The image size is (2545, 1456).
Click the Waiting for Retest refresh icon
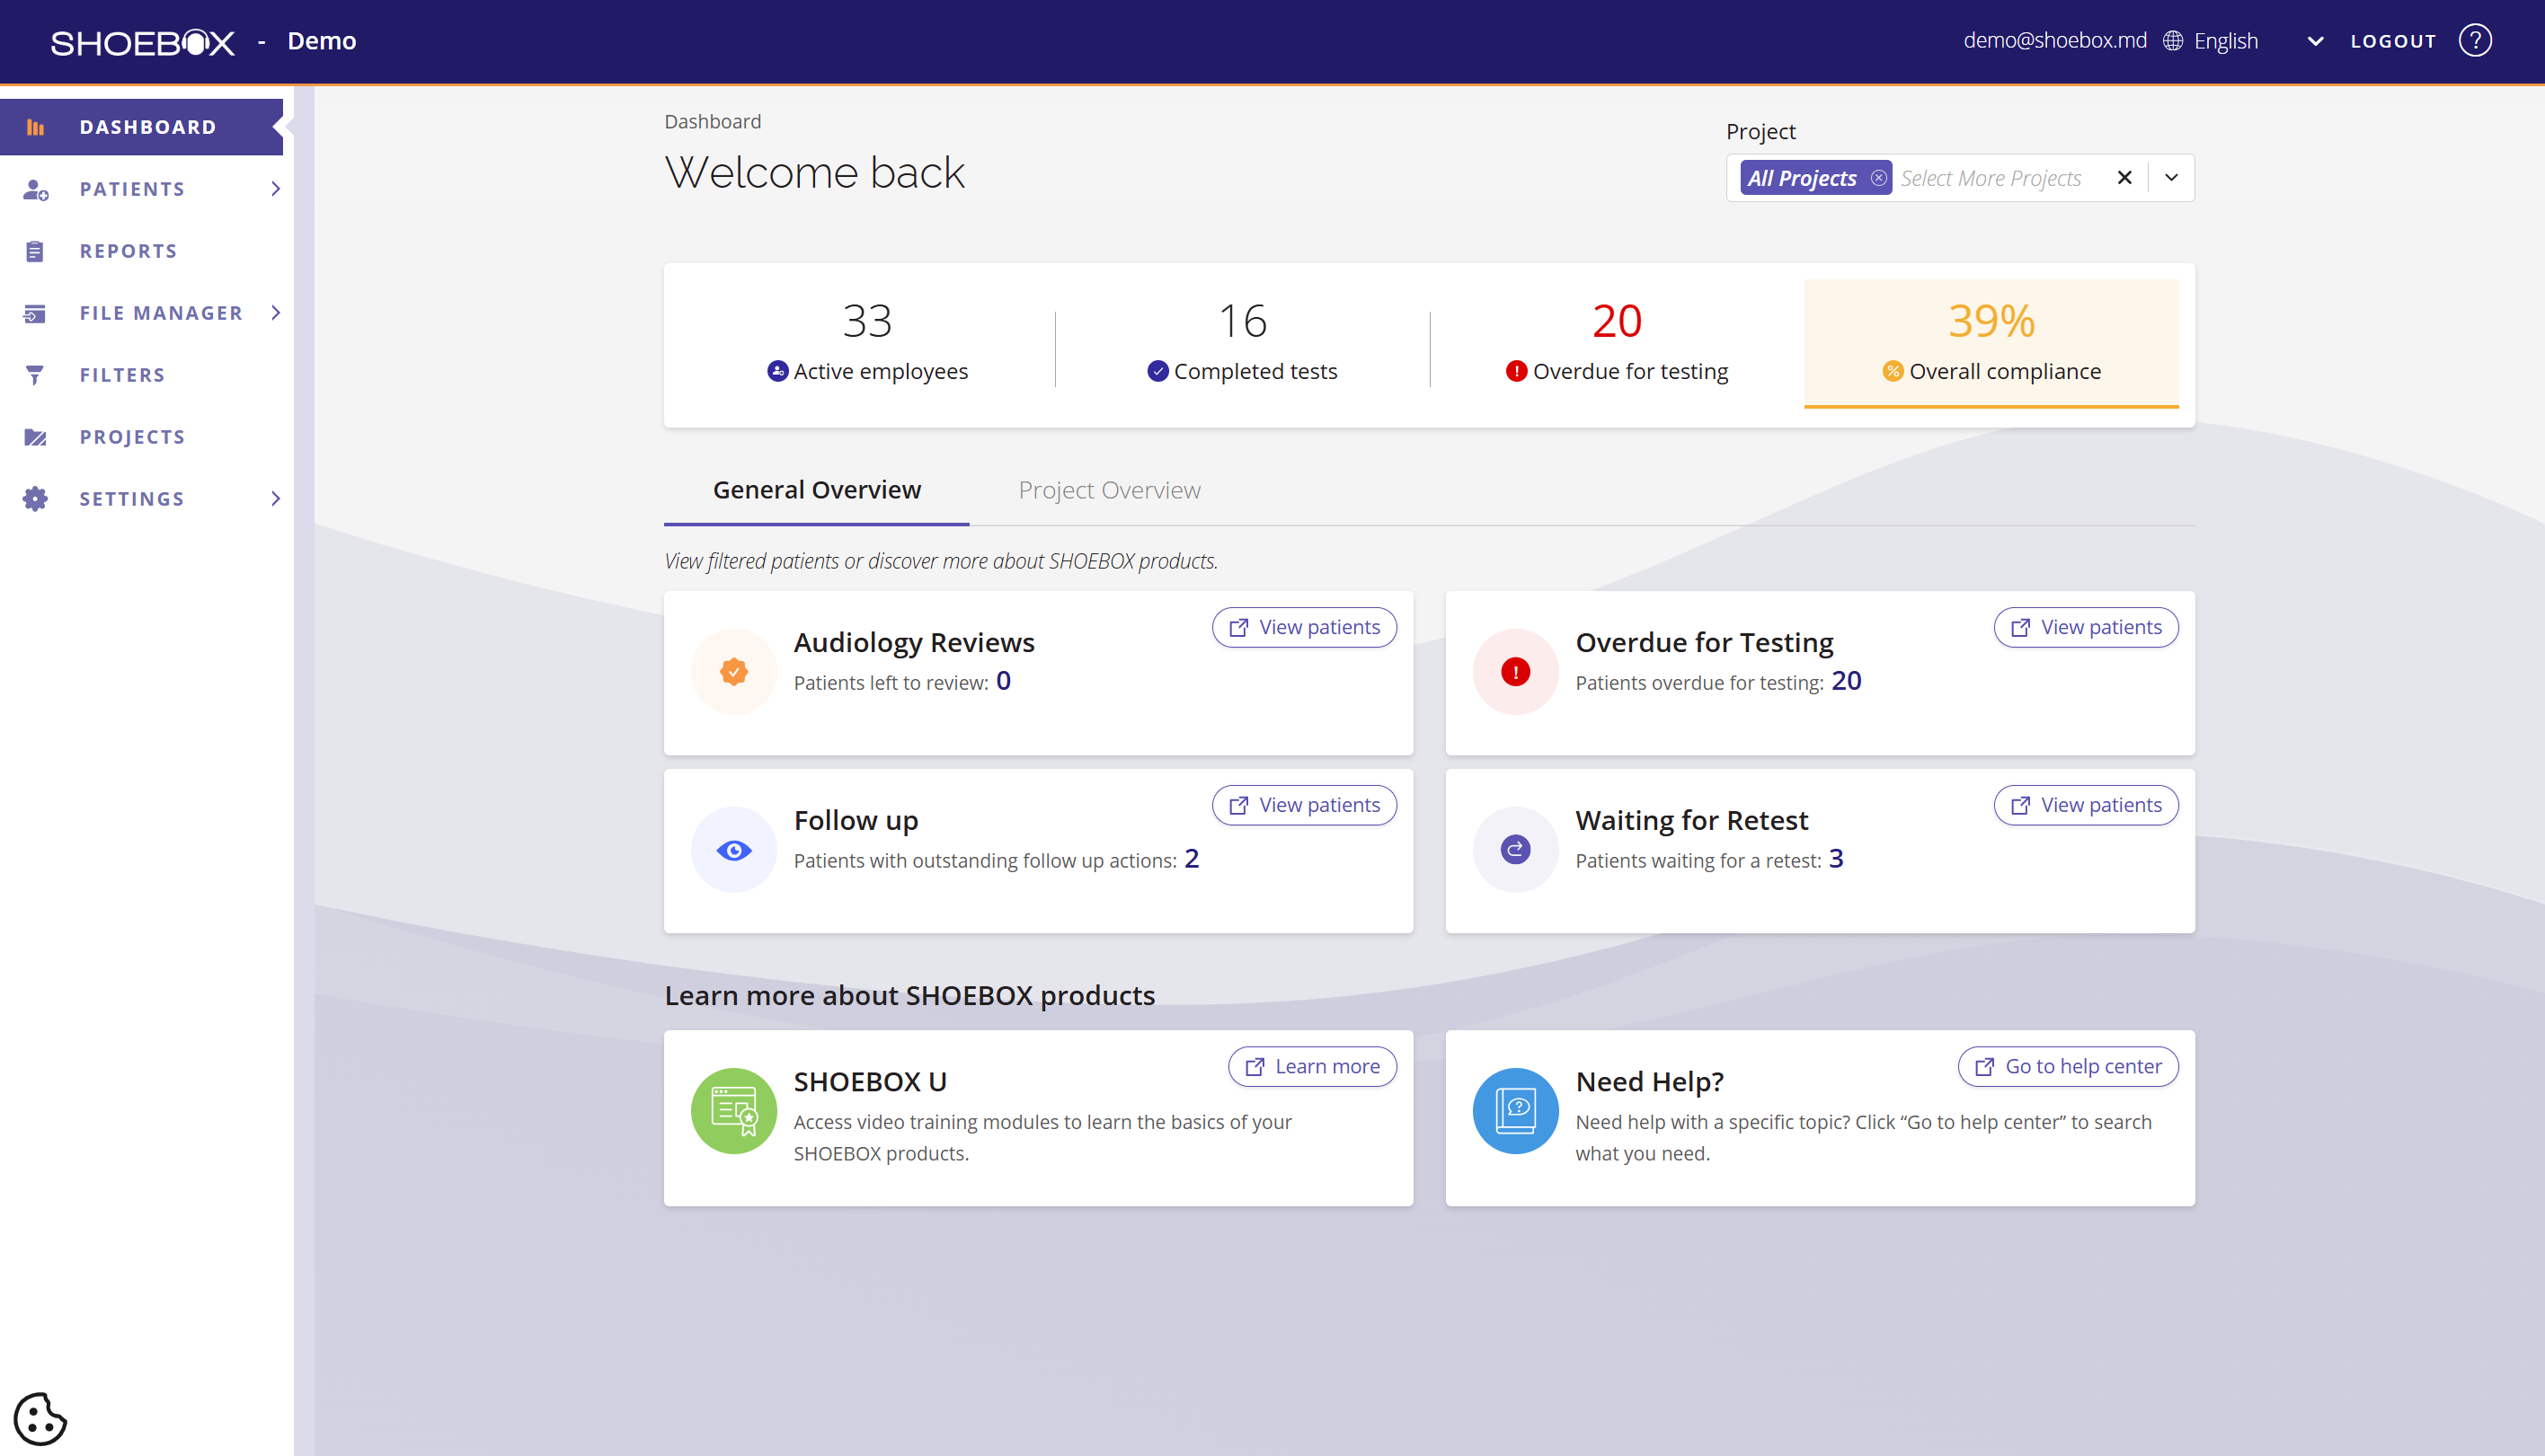(1514, 849)
